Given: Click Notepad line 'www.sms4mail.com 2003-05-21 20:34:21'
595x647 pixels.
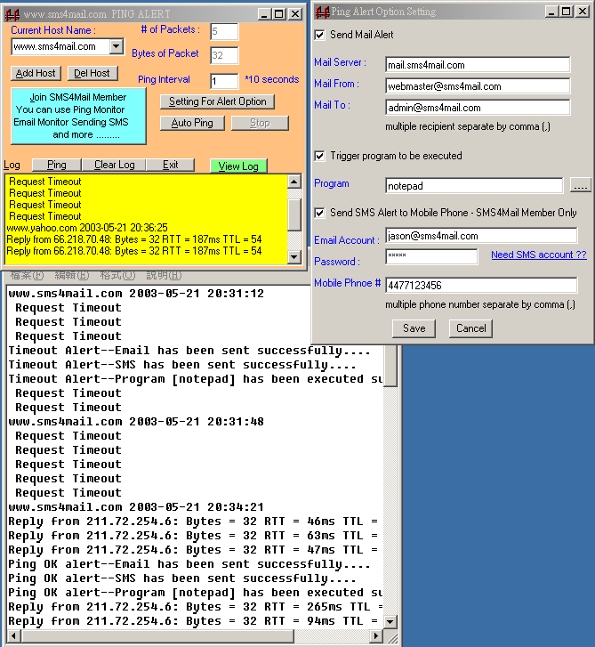Looking at the screenshot, I should [136, 507].
